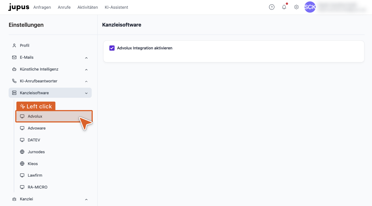Click the Kanzleisoftware server icon
The width and height of the screenshot is (372, 206).
click(14, 93)
